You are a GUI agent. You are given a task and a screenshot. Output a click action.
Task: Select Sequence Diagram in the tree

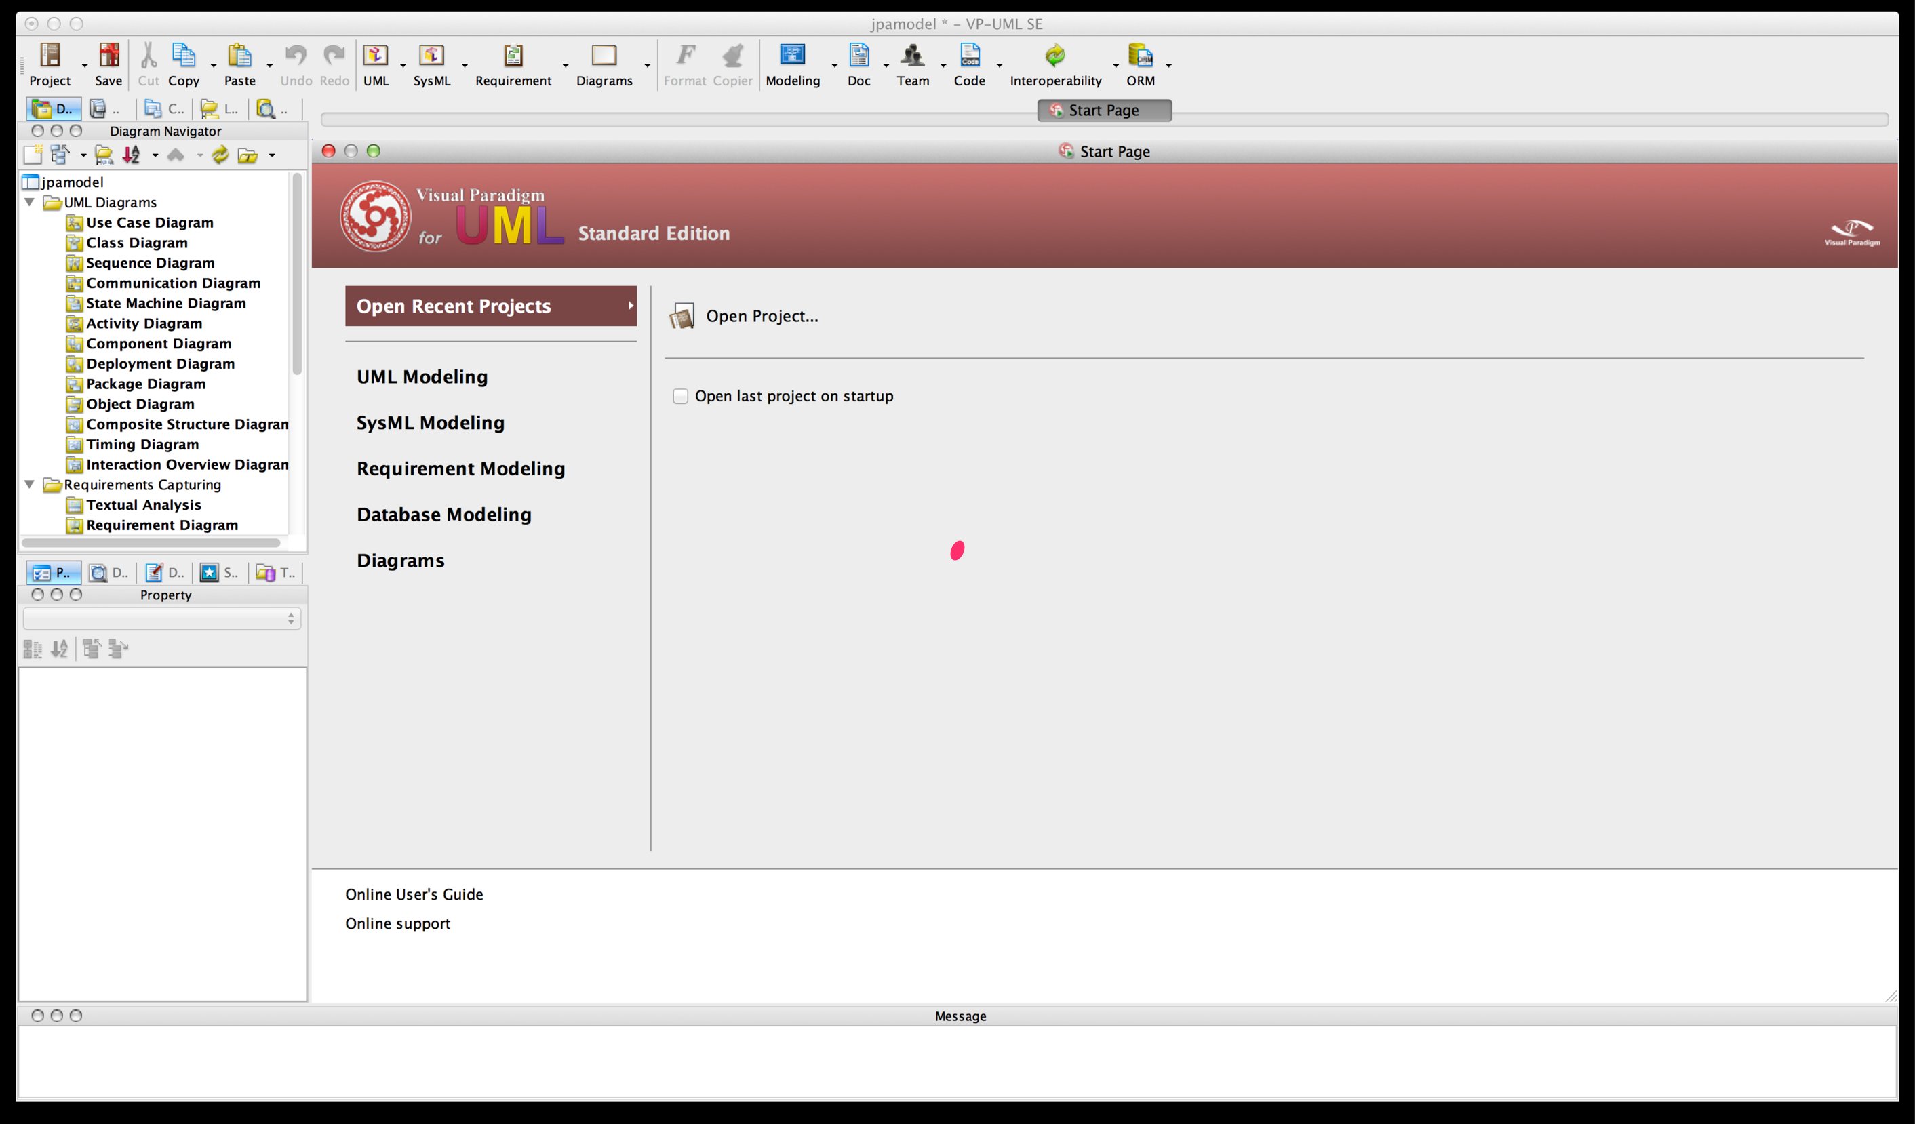coord(151,263)
